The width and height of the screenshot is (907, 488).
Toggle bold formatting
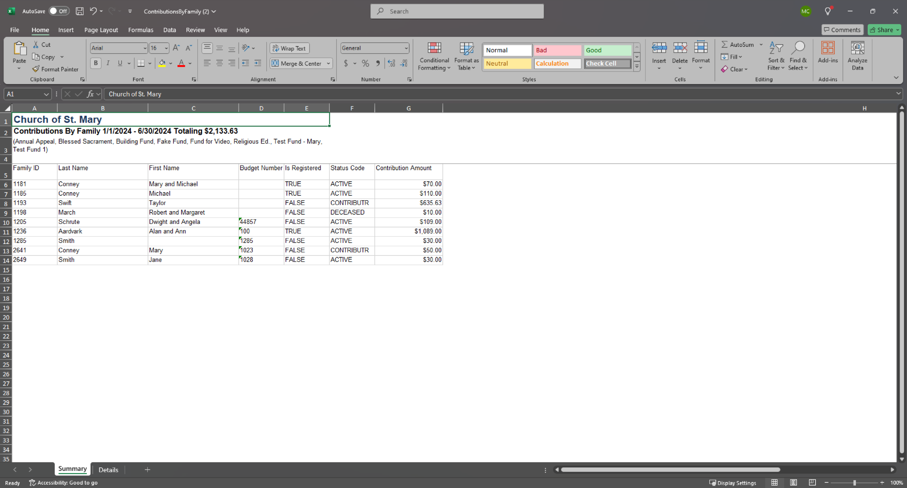point(96,64)
